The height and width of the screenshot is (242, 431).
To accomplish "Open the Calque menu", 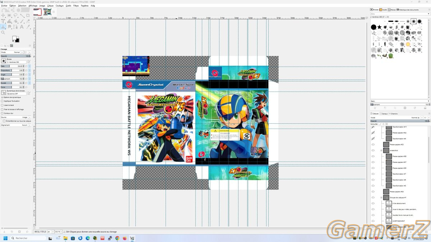I will click(x=50, y=6).
